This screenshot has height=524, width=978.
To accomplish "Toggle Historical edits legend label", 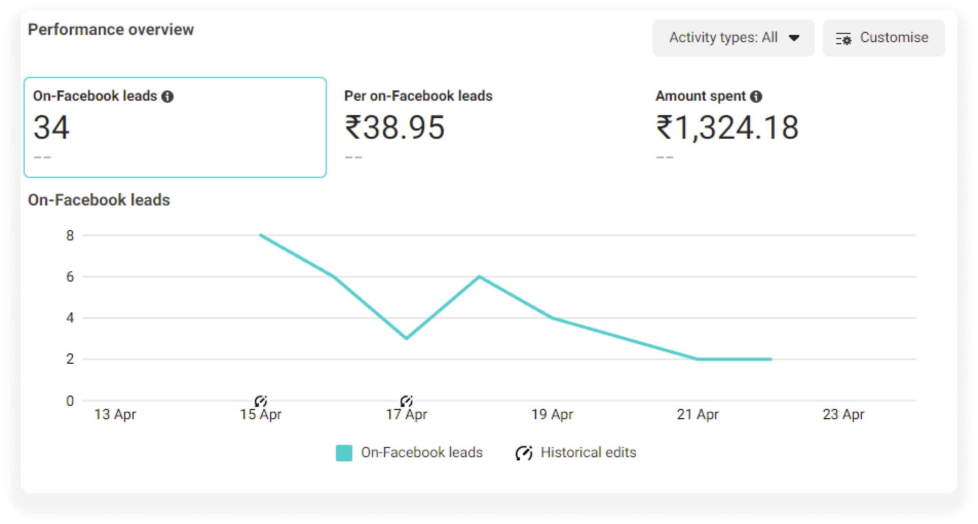I will [x=588, y=452].
